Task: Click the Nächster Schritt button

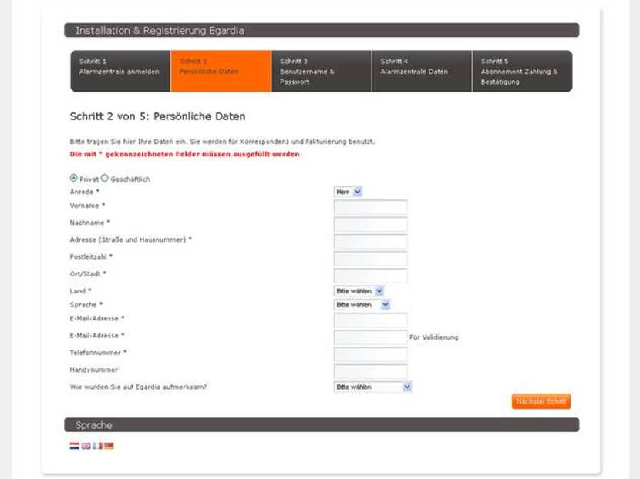Action: (x=541, y=401)
